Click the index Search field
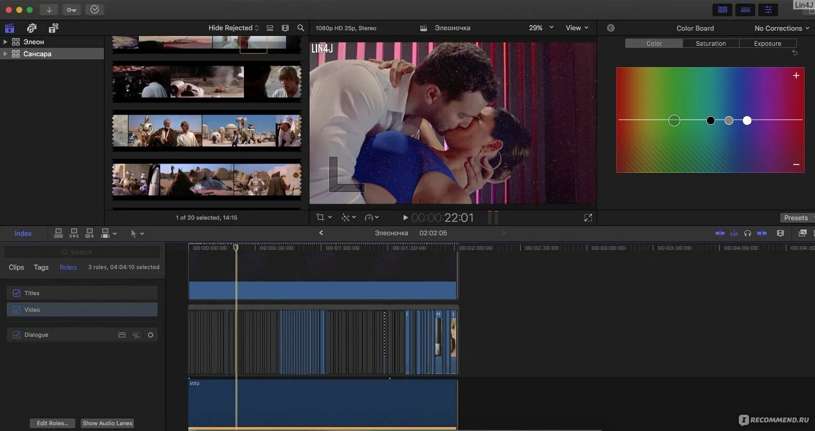 click(x=82, y=252)
